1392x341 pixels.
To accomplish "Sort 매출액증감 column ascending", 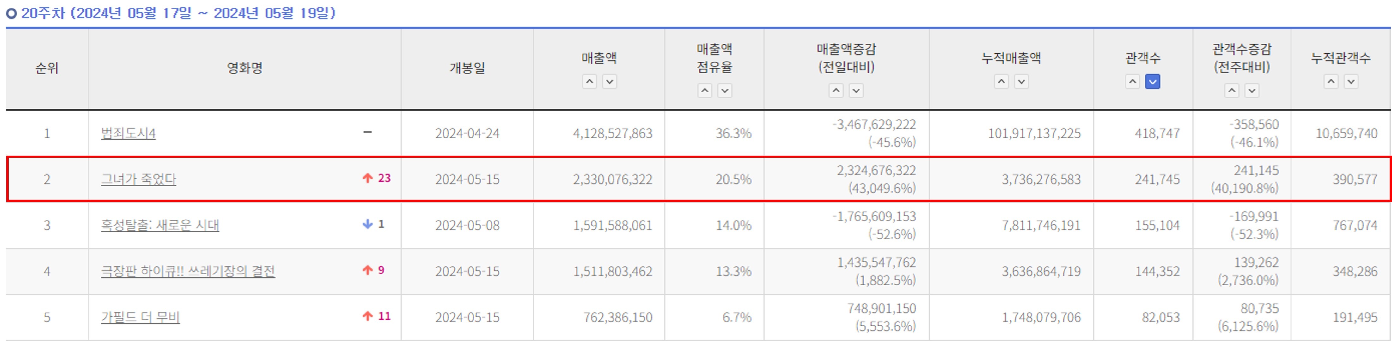I will coord(836,91).
